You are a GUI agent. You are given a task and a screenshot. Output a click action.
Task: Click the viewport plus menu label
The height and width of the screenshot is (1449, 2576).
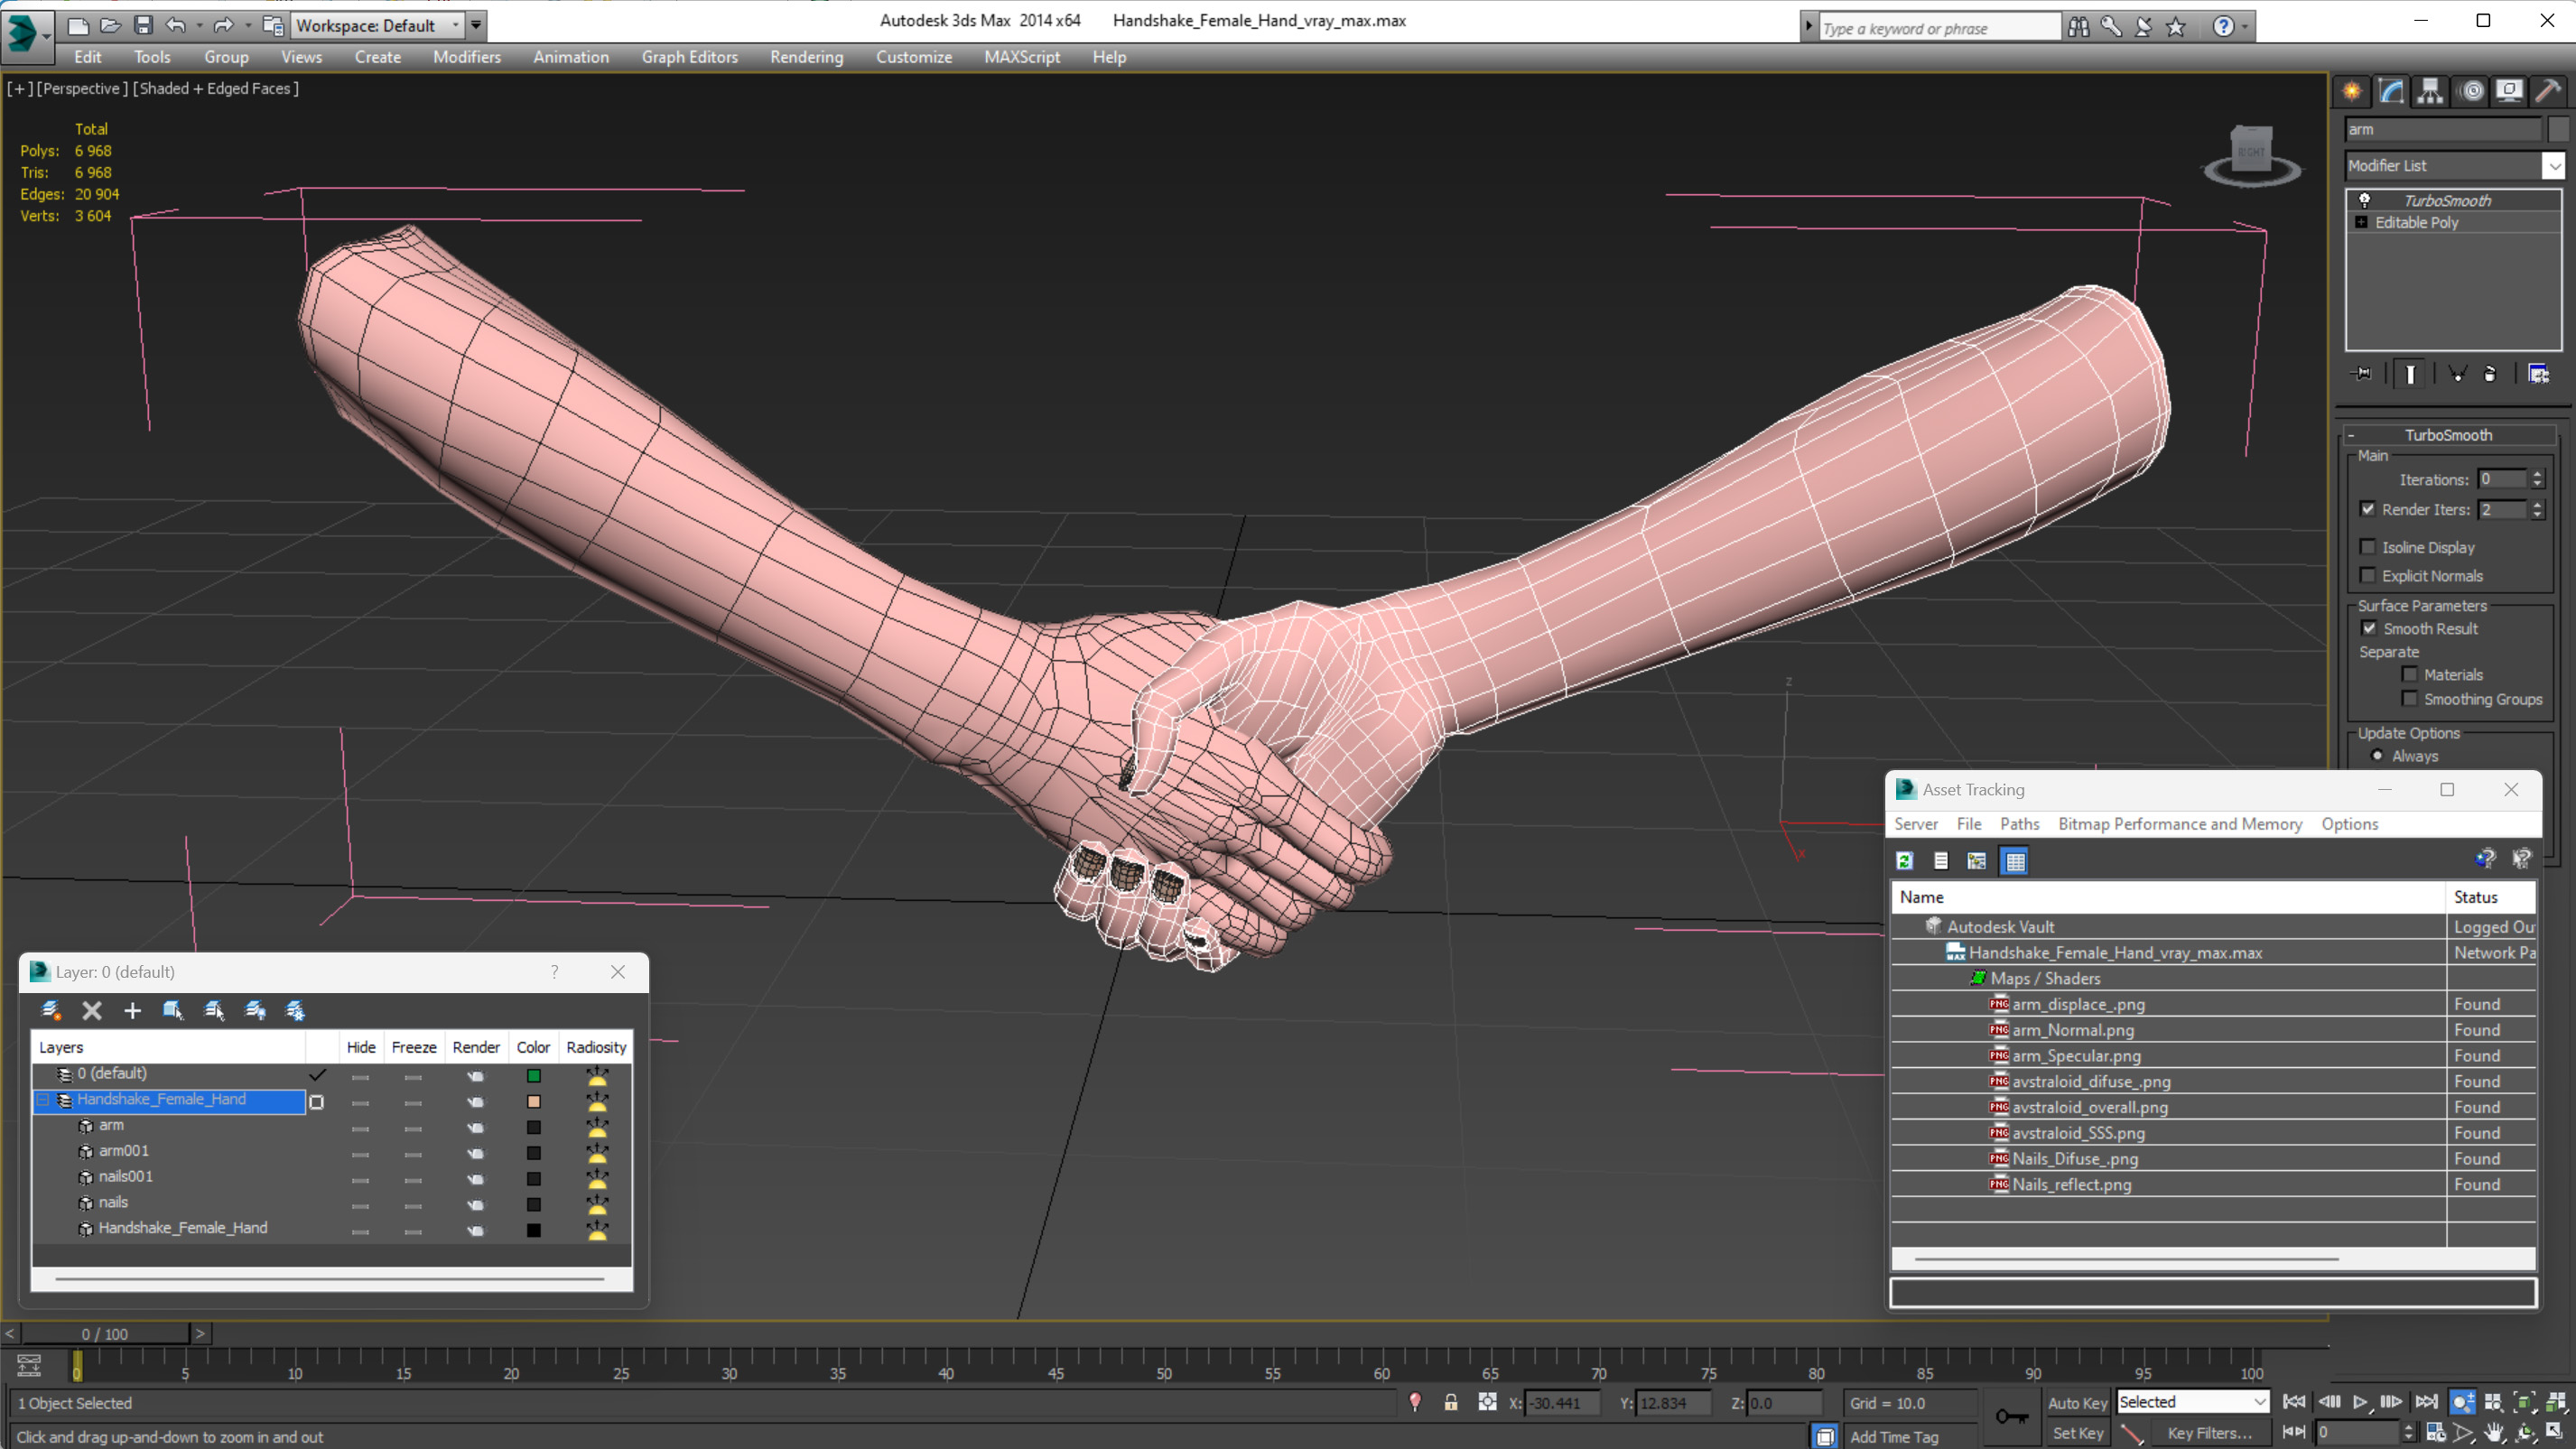coord(19,88)
